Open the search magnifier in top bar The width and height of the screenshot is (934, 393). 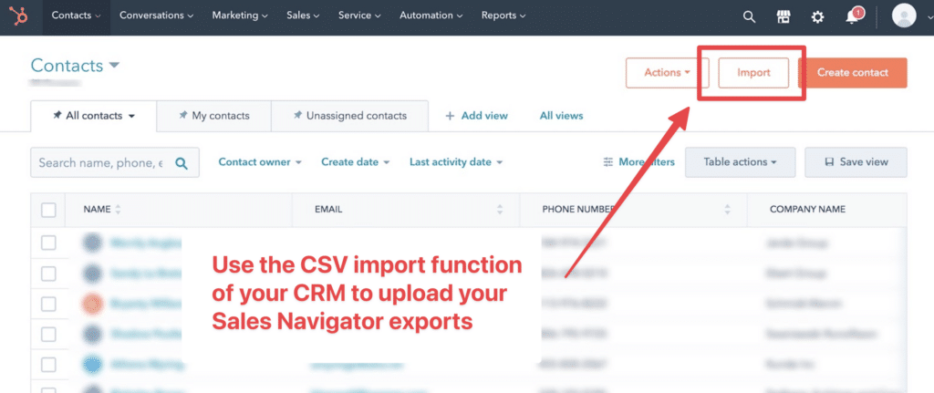tap(749, 16)
